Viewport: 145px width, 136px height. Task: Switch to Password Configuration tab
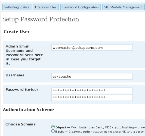81,7
